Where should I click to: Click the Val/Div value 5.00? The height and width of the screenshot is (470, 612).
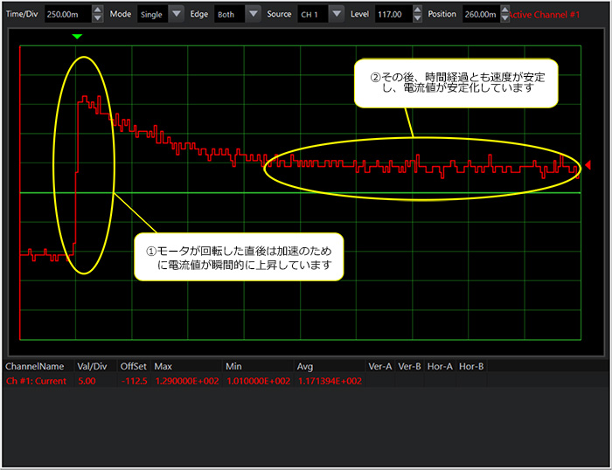click(87, 381)
